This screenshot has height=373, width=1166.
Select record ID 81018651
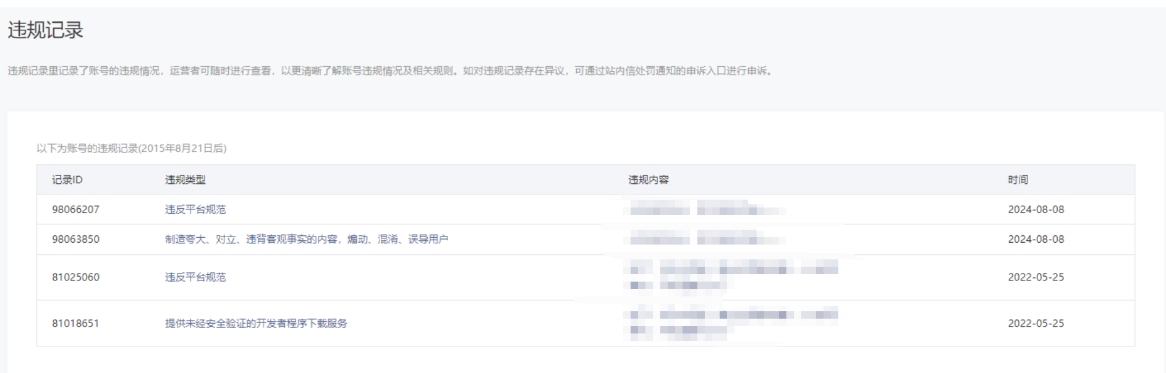pos(75,323)
